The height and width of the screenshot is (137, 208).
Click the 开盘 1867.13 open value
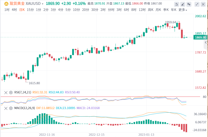tap(115, 4)
